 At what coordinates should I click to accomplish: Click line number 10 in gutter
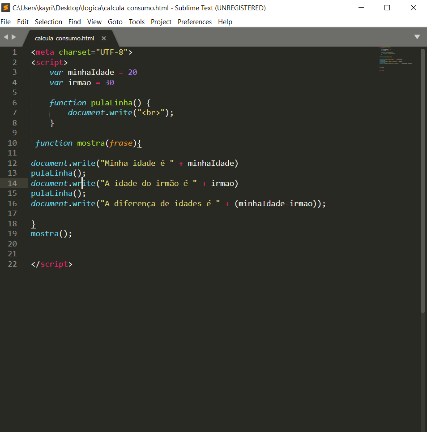(13, 143)
